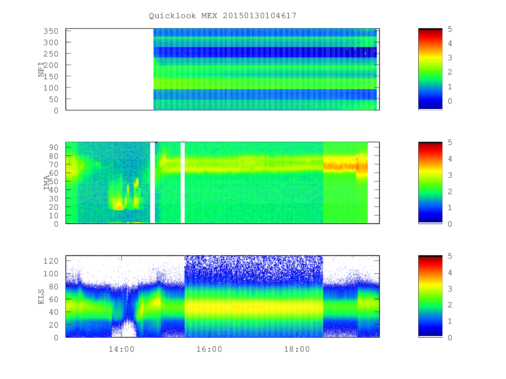Click the 2 label on IMA colorbar
Screen dimensions: 506x379
[450, 192]
